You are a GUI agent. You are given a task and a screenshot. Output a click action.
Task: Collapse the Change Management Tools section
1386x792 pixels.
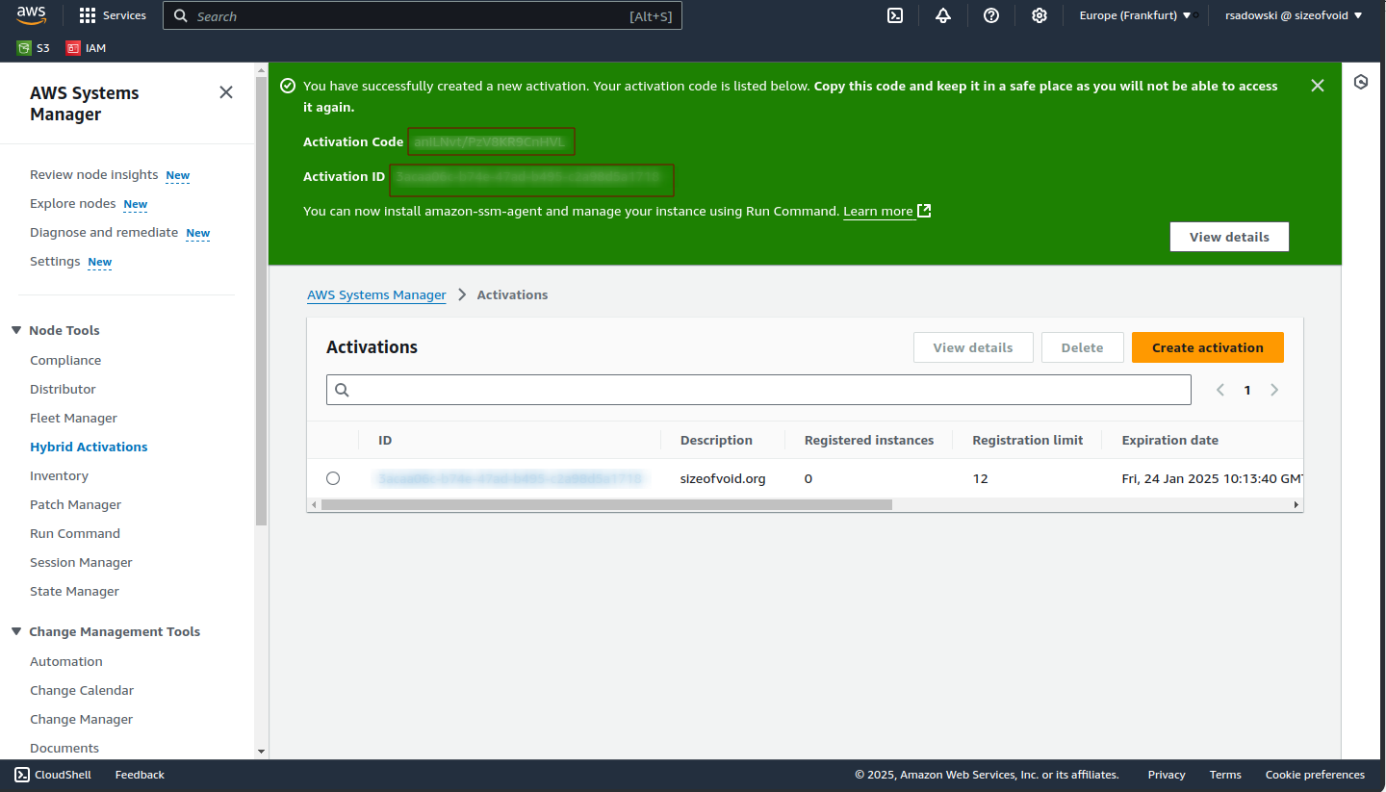(x=16, y=631)
